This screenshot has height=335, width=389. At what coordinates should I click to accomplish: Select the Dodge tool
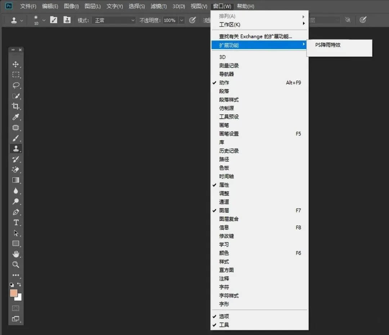15,201
